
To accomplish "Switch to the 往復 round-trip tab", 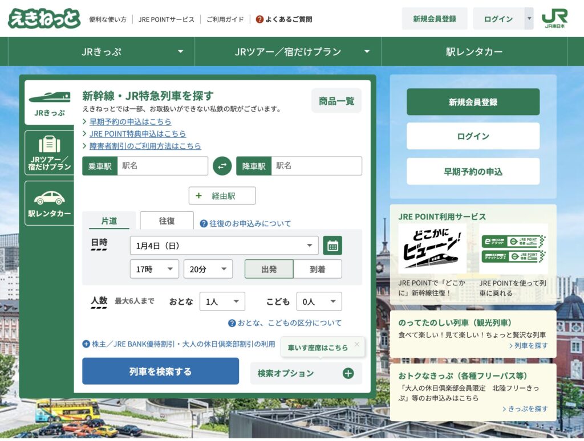I will pos(167,220).
